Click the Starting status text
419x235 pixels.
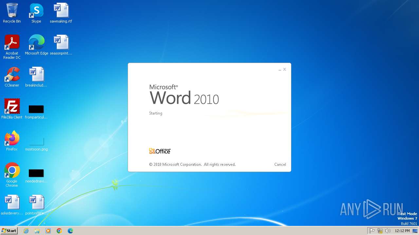point(155,113)
